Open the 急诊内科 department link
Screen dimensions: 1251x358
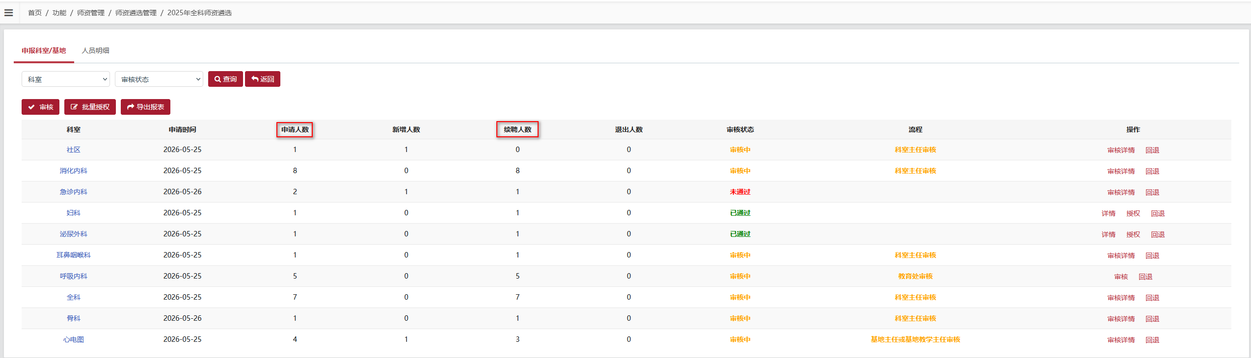(74, 192)
